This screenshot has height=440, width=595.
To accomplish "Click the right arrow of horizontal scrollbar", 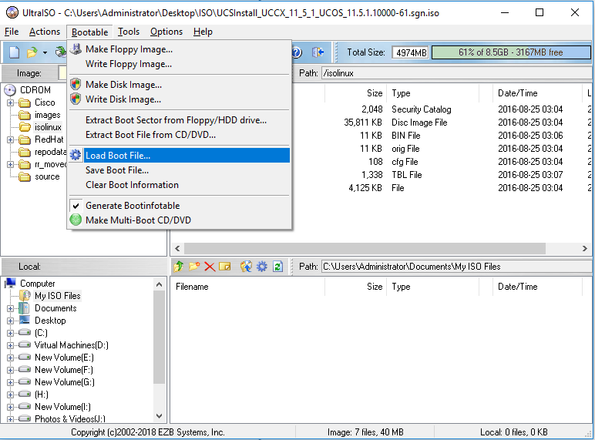I will pyautogui.click(x=585, y=248).
